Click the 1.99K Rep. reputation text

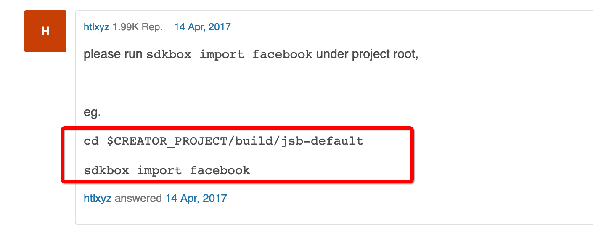[137, 27]
